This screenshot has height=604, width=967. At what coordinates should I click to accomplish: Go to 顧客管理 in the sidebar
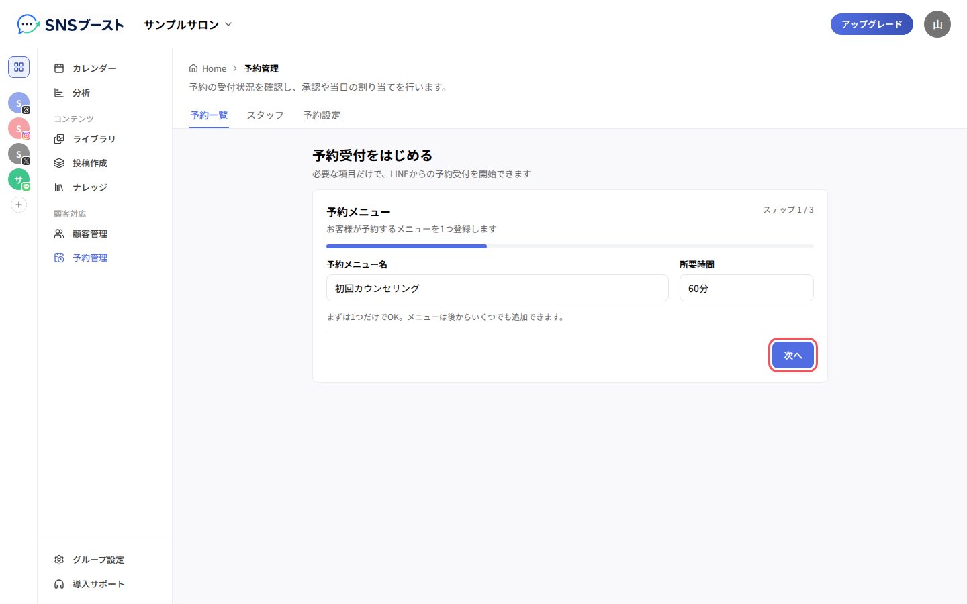105,234
